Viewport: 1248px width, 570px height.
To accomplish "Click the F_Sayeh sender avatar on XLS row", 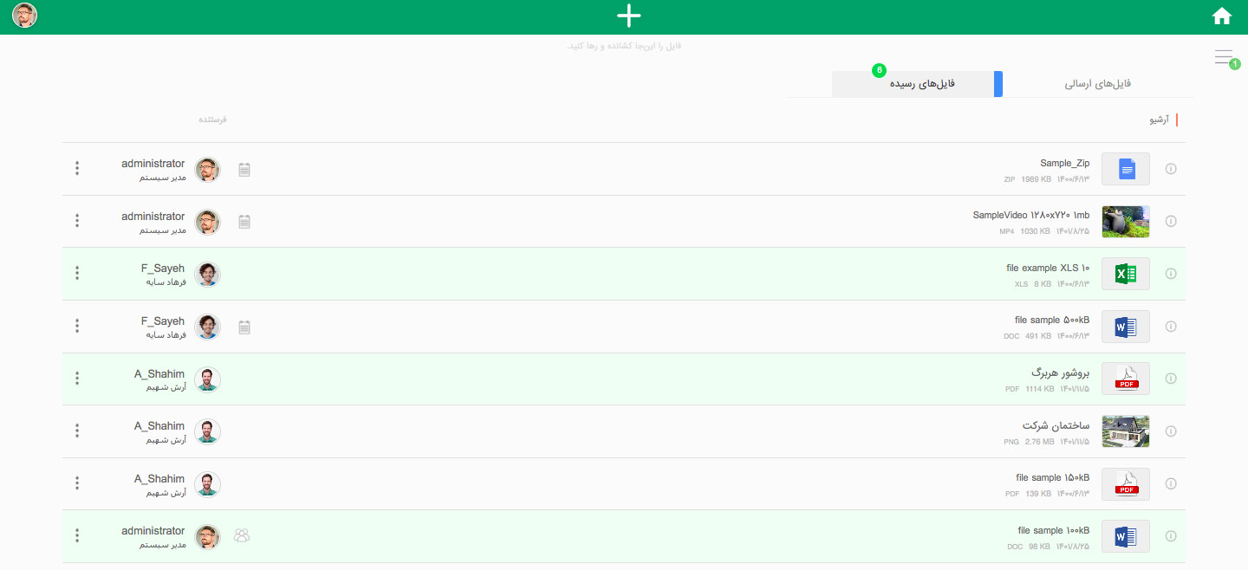I will coord(207,275).
